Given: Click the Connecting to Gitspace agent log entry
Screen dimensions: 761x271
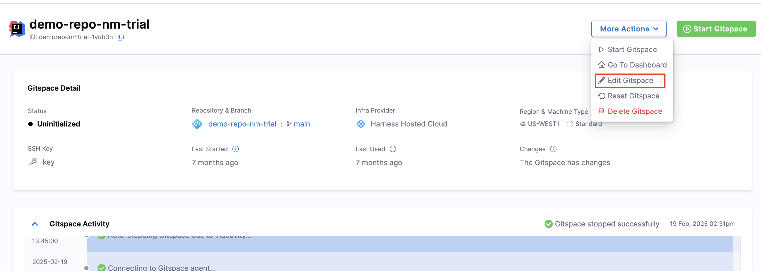Looking at the screenshot, I should [161, 267].
